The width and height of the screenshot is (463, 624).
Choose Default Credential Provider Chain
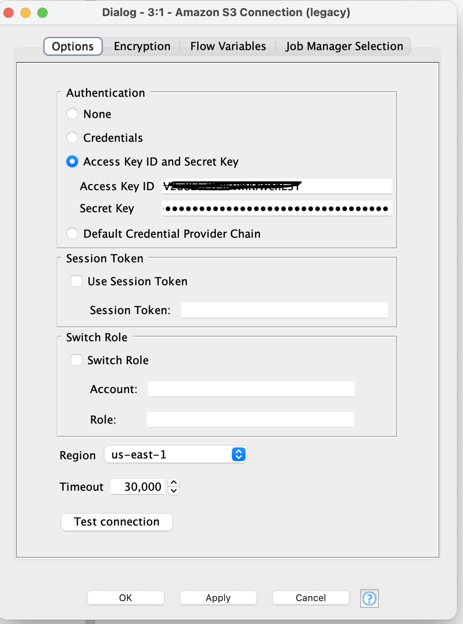72,234
